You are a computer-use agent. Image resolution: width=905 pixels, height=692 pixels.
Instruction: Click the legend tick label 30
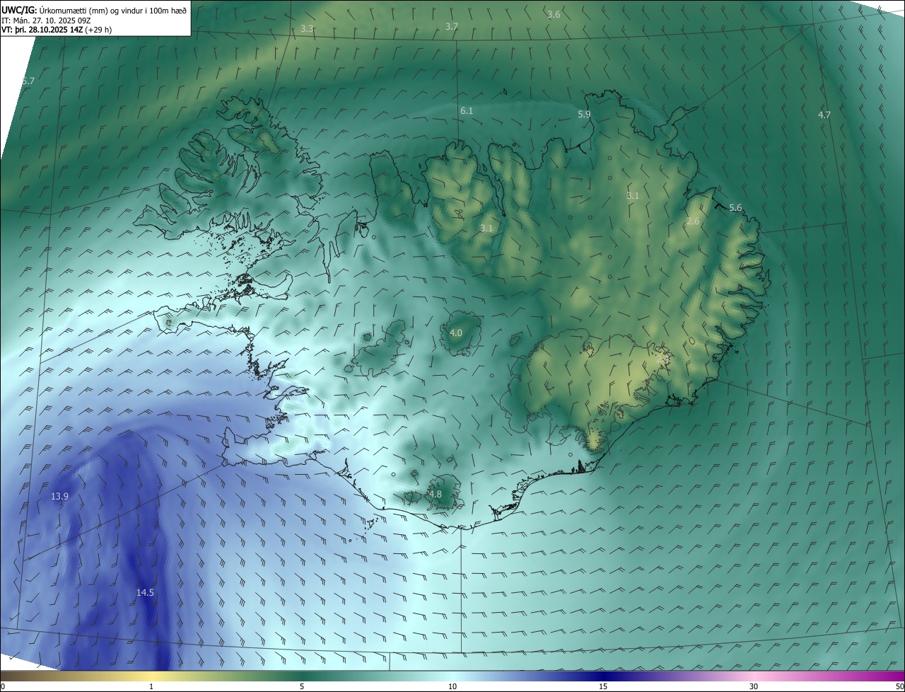(754, 686)
